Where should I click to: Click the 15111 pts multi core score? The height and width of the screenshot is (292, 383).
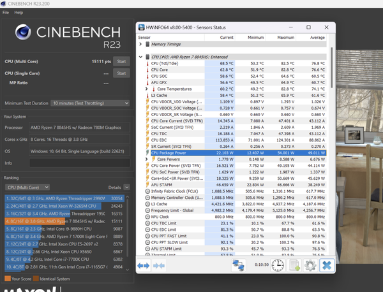[x=101, y=61]
